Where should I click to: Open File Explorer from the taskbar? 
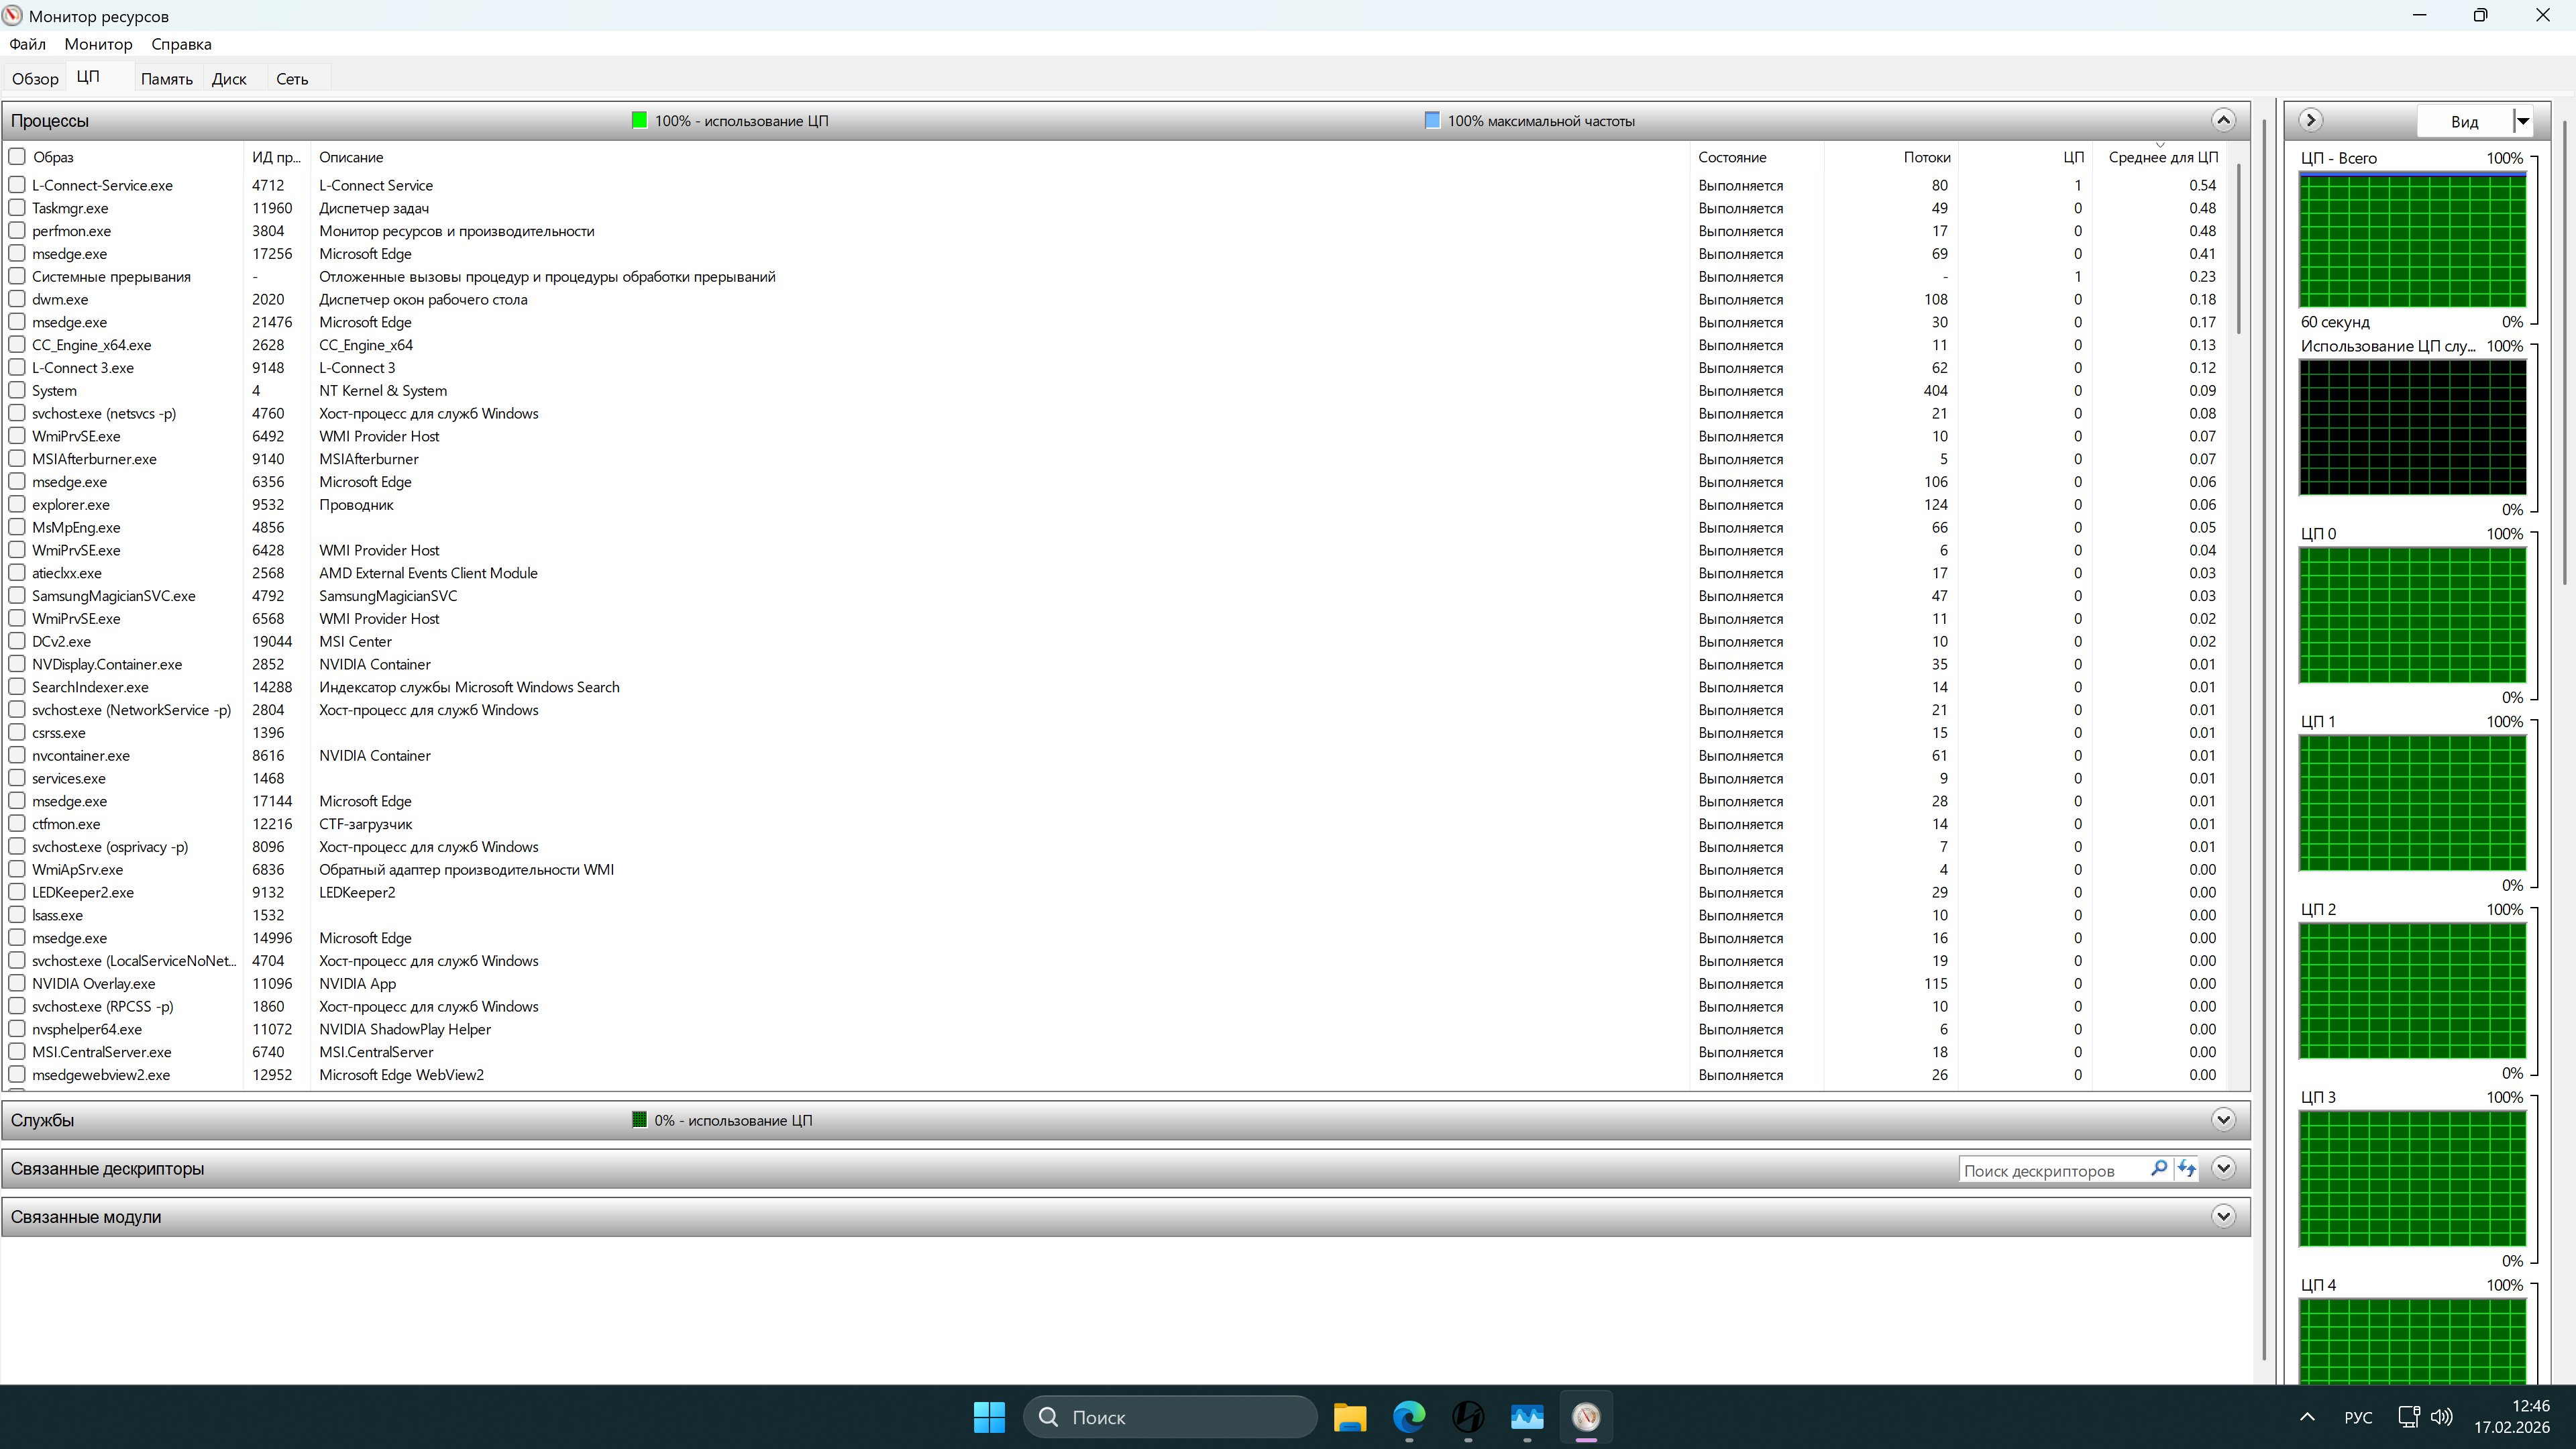pyautogui.click(x=1349, y=1416)
